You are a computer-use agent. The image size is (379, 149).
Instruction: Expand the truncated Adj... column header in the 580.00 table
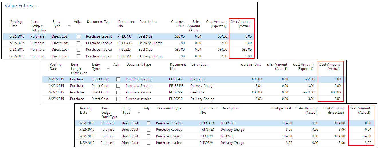coord(78,22)
